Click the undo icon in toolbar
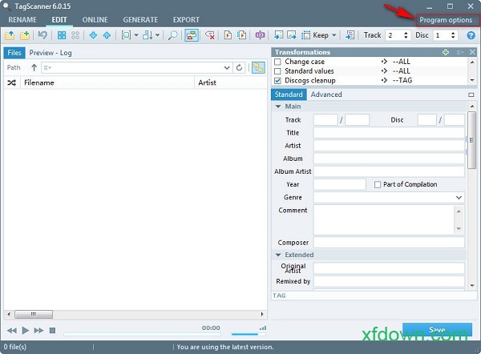This screenshot has height=354, width=481. (x=42, y=35)
